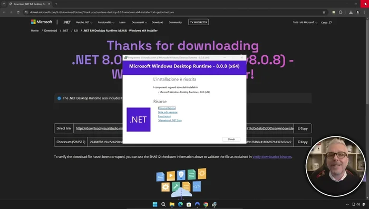The height and width of the screenshot is (209, 369).
Task: Open a new browser tab with plus
Action: [56, 4]
